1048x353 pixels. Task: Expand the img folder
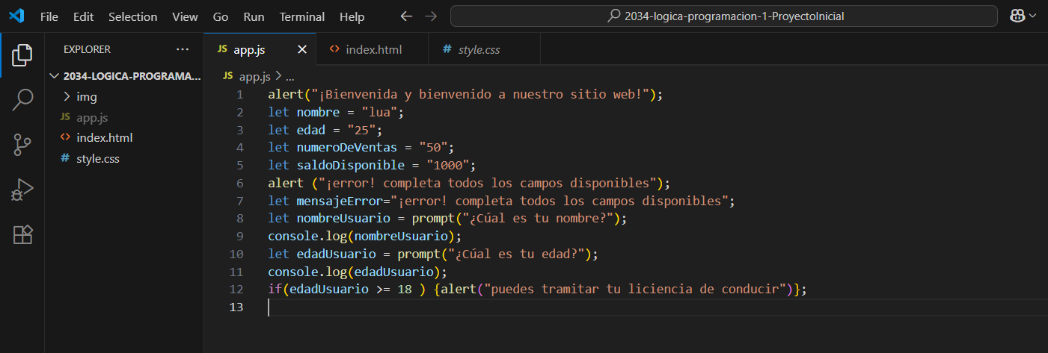pyautogui.click(x=124, y=96)
